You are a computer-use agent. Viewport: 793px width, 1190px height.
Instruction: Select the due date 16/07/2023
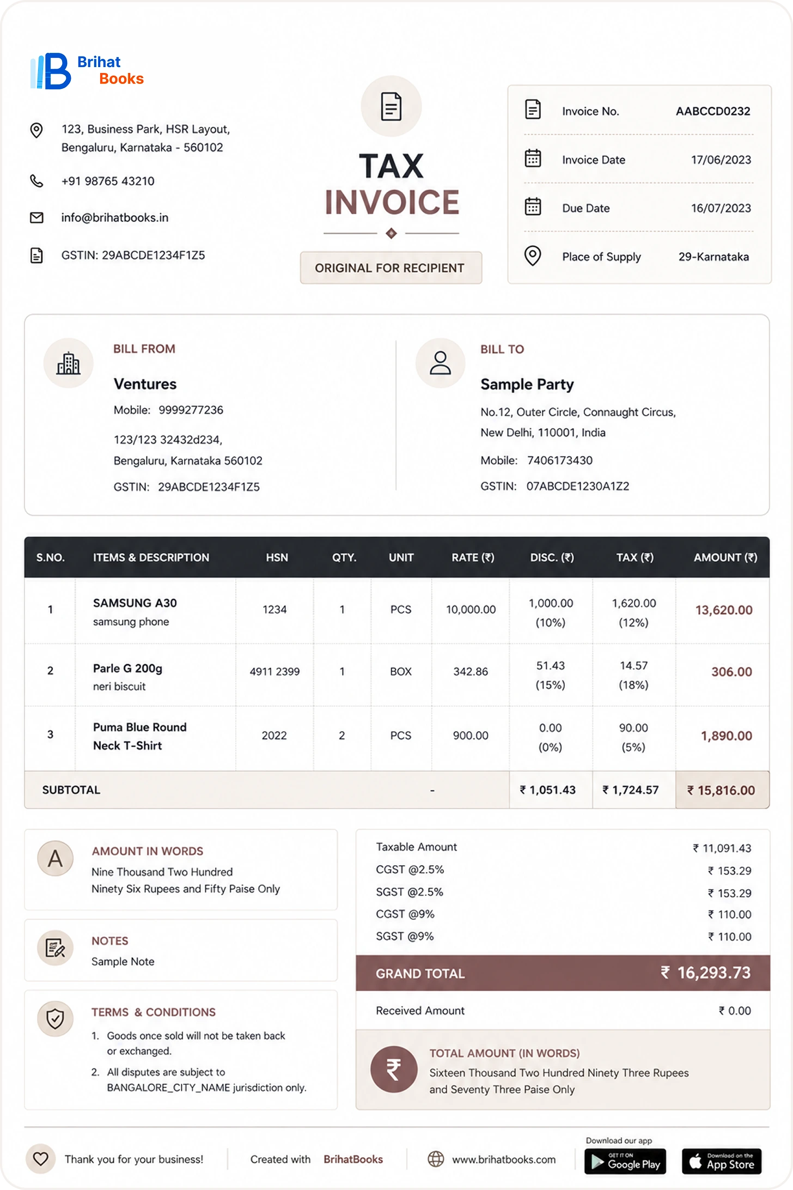(721, 208)
